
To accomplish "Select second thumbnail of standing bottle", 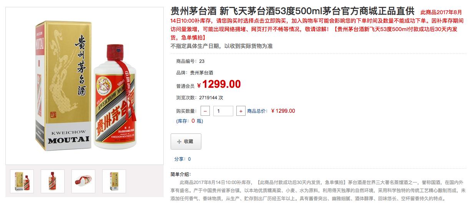I will click(52, 181).
